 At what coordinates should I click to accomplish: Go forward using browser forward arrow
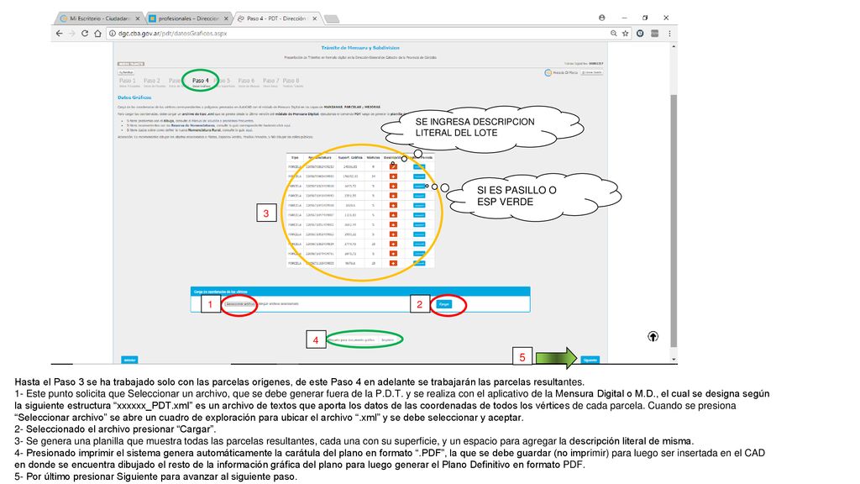coord(72,34)
